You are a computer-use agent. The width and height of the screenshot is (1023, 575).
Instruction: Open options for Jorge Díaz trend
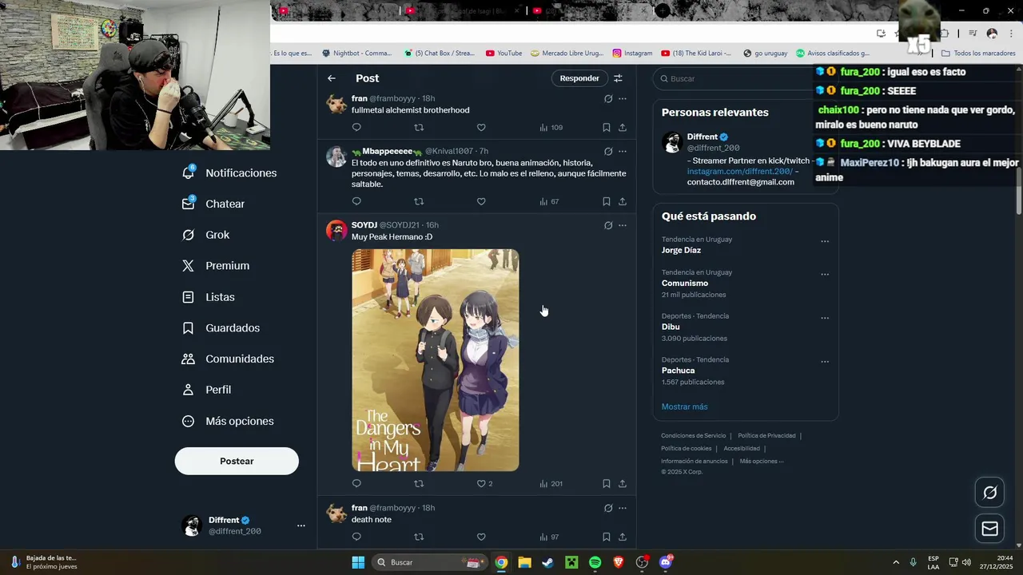click(825, 241)
